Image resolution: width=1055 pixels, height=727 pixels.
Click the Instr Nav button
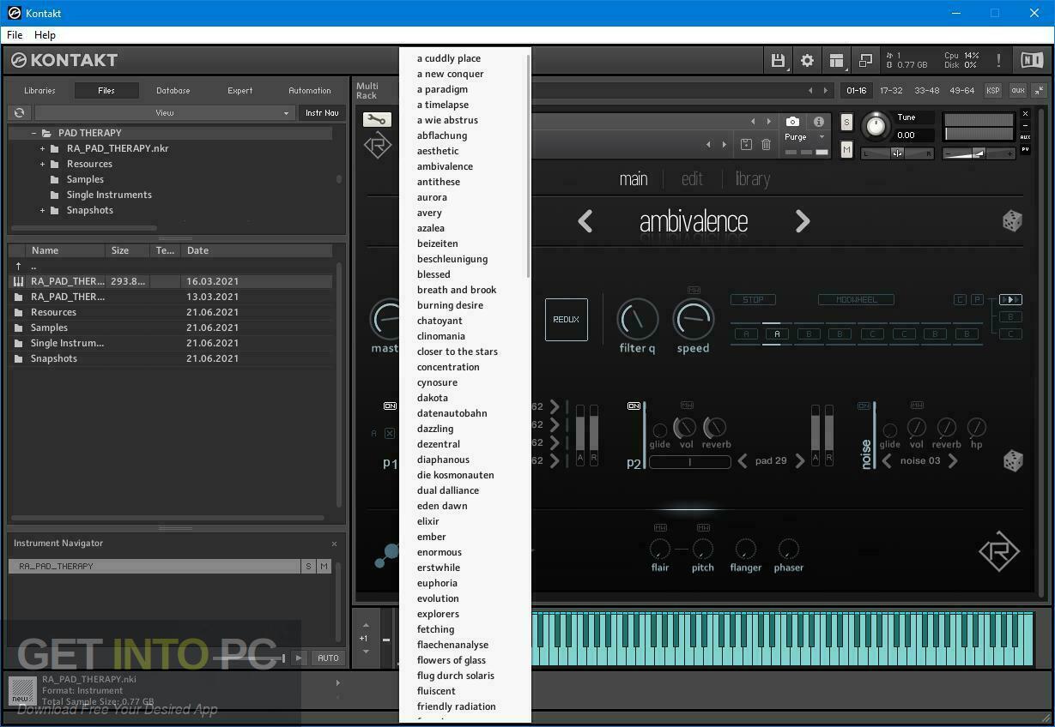click(x=322, y=112)
